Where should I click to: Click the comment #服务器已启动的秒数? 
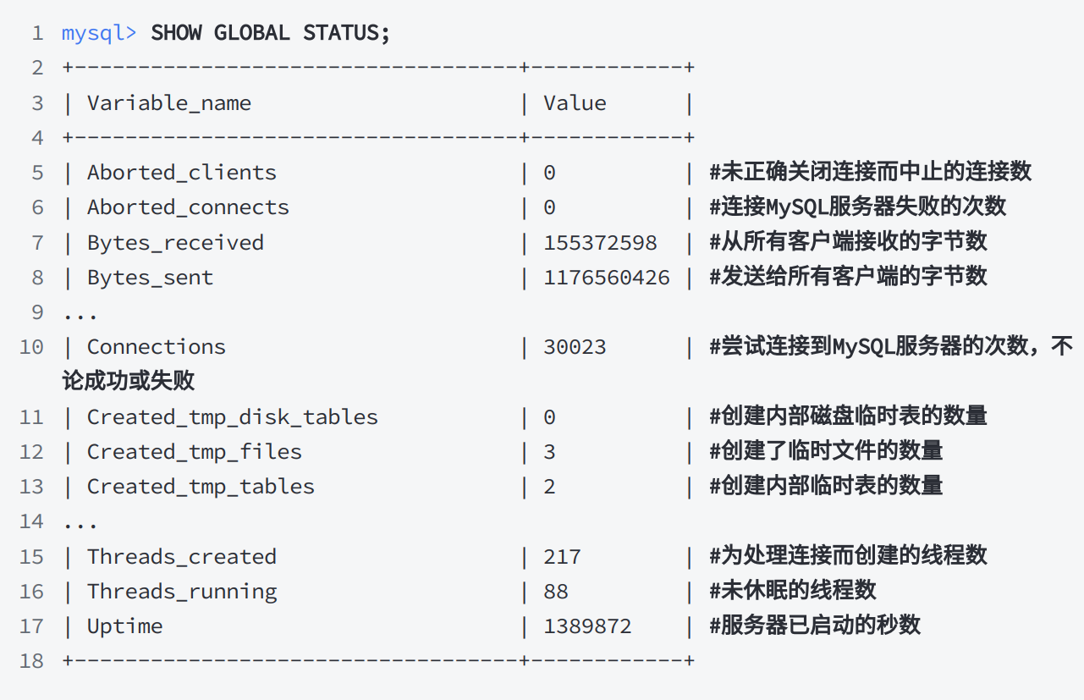coord(815,626)
